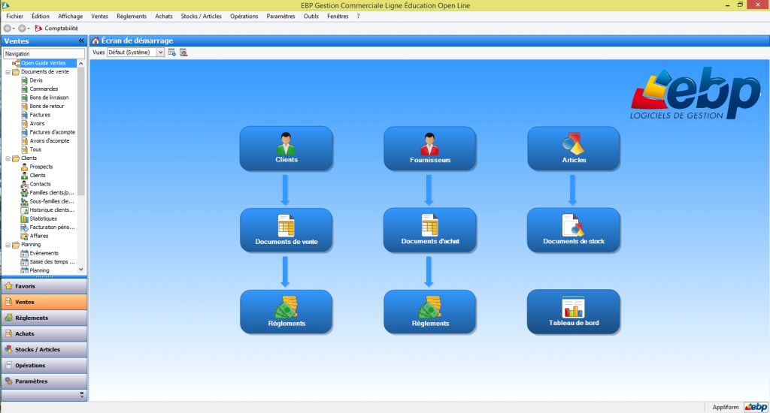The image size is (770, 413).
Task: Open the Règlements menu in menu bar
Action: pyautogui.click(x=132, y=17)
